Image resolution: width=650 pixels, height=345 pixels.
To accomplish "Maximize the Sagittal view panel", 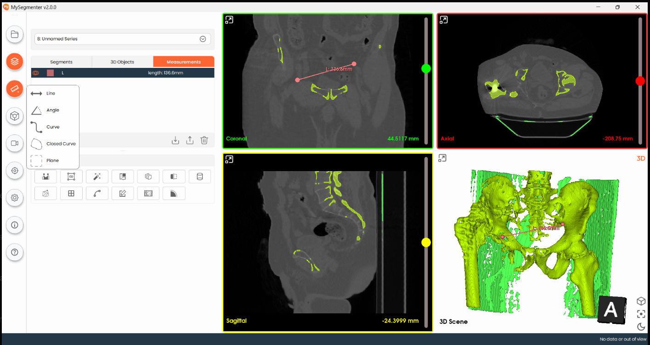I will coord(229,159).
